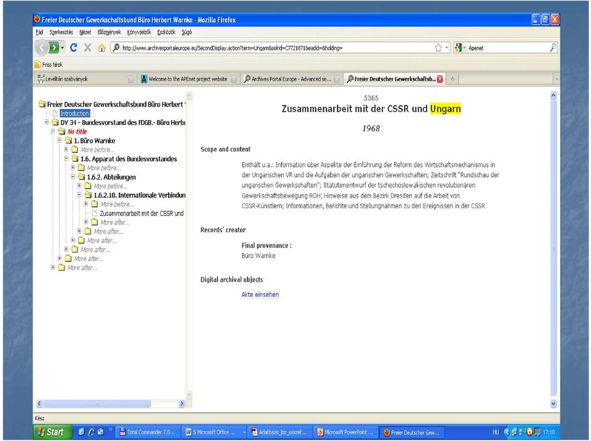591x441 pixels.
Task: Switch to Adatbazis_biz_osszef PDF taskbar item
Action: pyautogui.click(x=279, y=432)
